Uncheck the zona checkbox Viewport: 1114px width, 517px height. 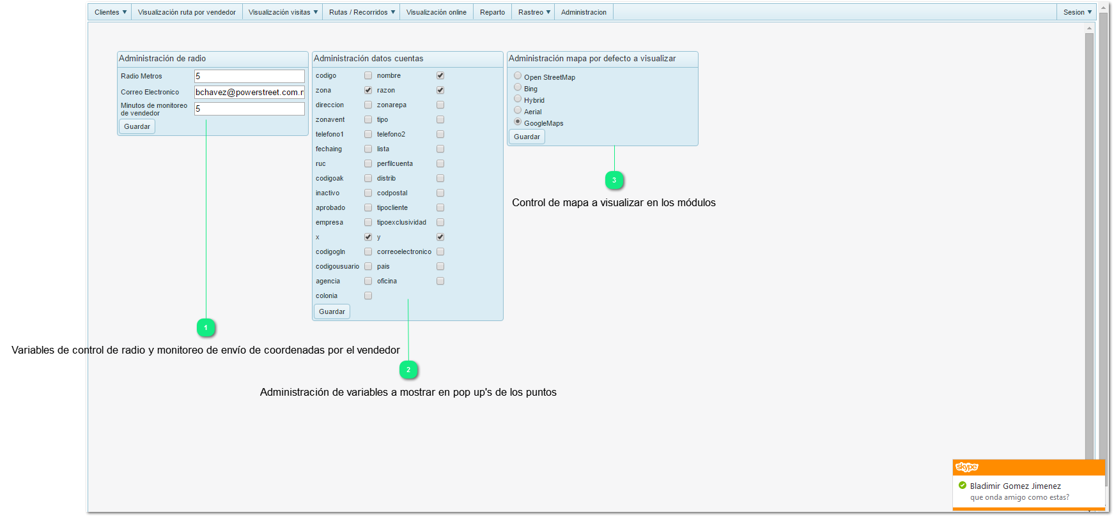368,90
